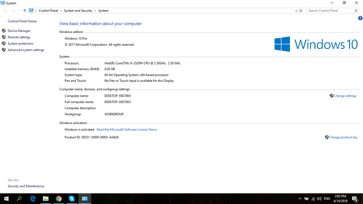Image resolution: width=363 pixels, height=204 pixels.
Task: Click the ENG language indicator
Action: (327, 199)
